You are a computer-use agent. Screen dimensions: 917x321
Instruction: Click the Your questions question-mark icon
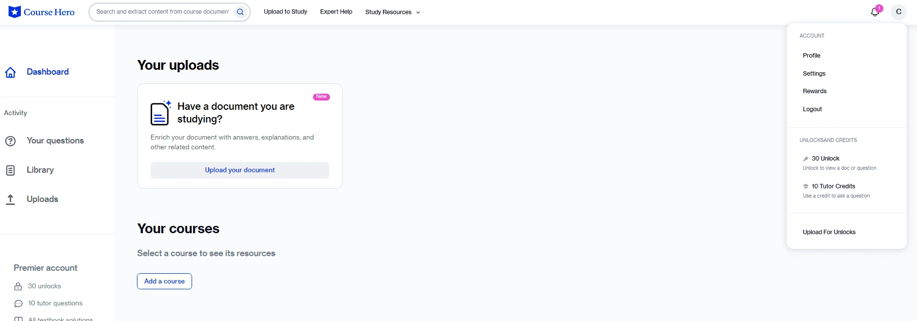tap(10, 141)
